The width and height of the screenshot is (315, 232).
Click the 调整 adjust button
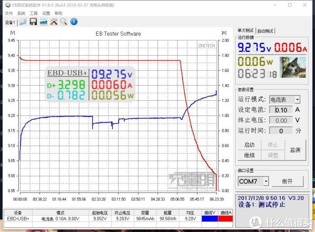tap(272, 155)
